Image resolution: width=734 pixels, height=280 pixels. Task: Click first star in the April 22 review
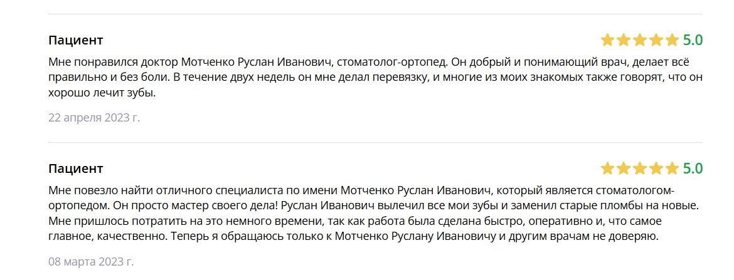coord(607,41)
